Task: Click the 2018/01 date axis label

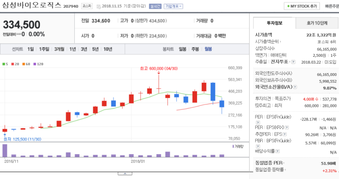Action: pos(138,161)
